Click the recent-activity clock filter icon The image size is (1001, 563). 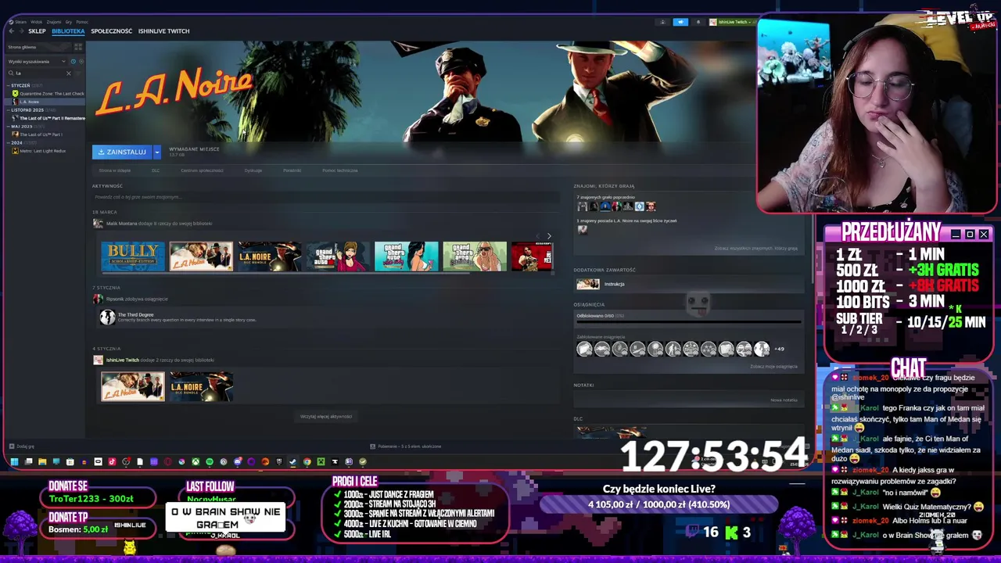[x=74, y=62]
